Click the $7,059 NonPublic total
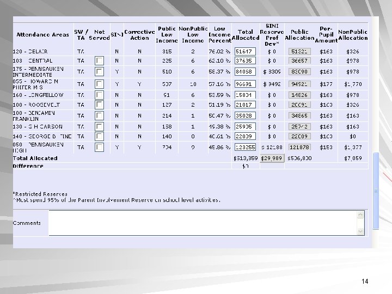 [x=353, y=158]
